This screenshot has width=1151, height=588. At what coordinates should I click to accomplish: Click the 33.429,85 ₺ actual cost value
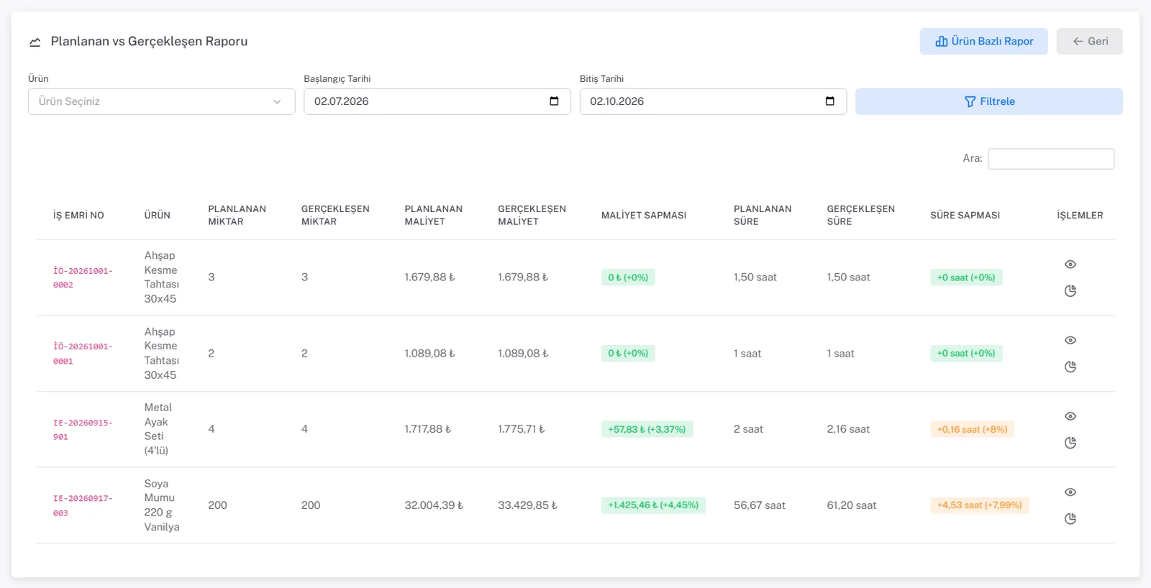pyautogui.click(x=527, y=505)
